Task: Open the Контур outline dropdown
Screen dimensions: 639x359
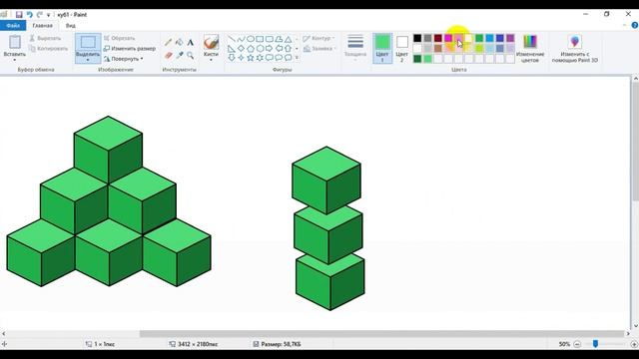Action: 319,38
